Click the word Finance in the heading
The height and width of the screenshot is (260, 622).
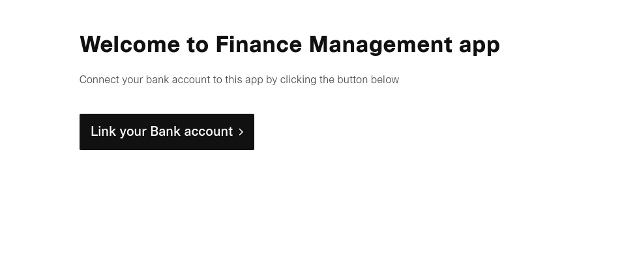click(x=259, y=44)
